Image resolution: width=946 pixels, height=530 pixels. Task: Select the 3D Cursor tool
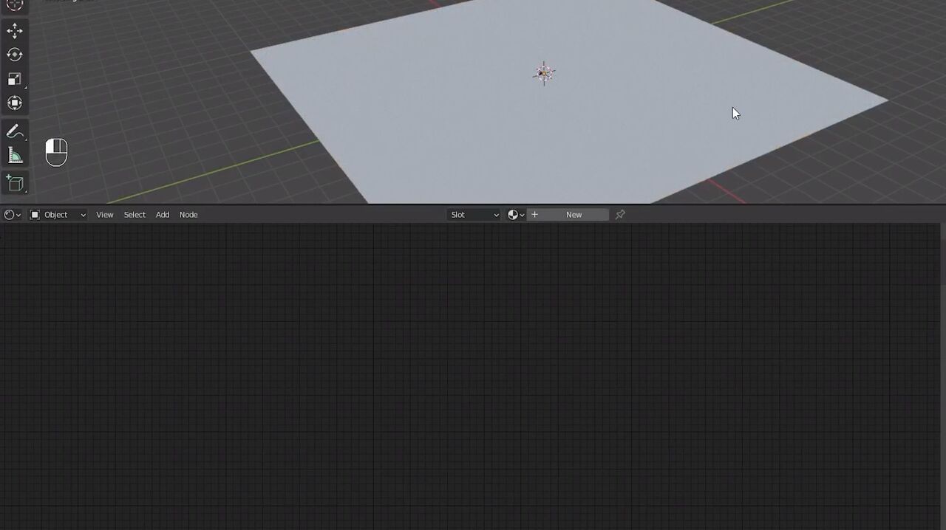[x=15, y=4]
